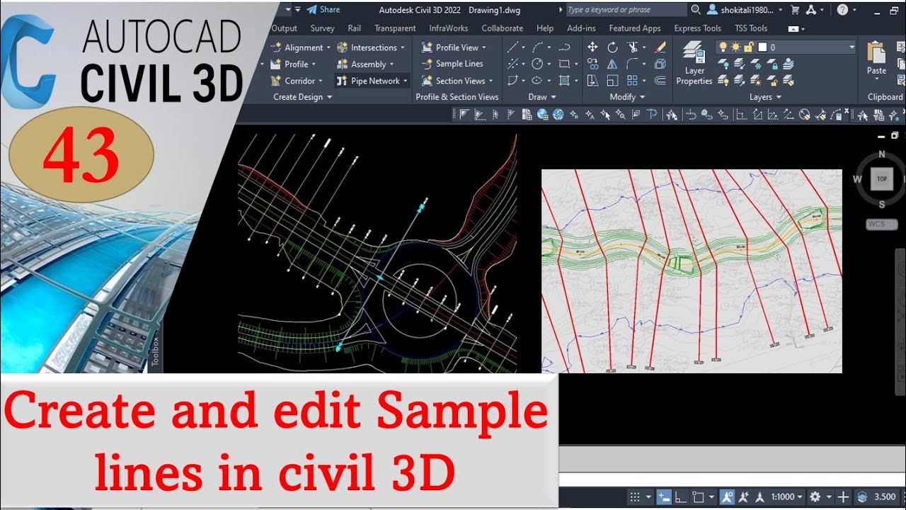Toggle ortho mode in status bar
The height and width of the screenshot is (510, 906).
point(680,497)
